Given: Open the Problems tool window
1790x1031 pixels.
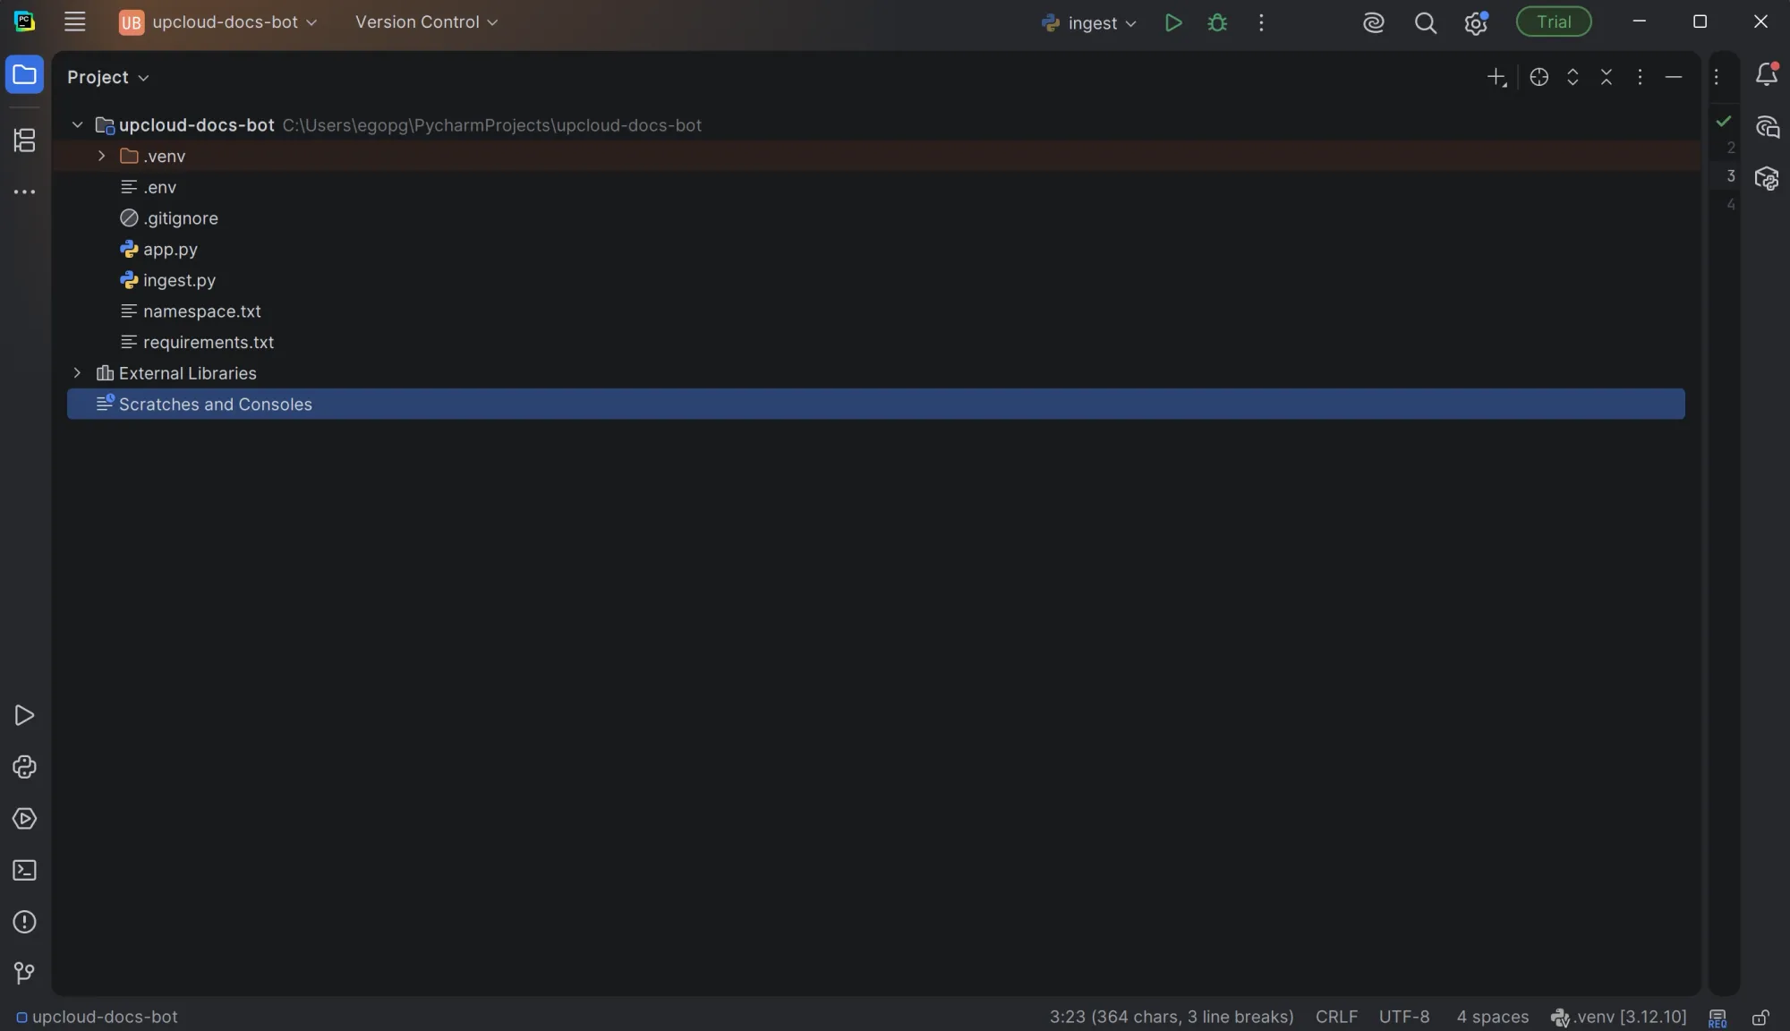Looking at the screenshot, I should click(x=24, y=922).
